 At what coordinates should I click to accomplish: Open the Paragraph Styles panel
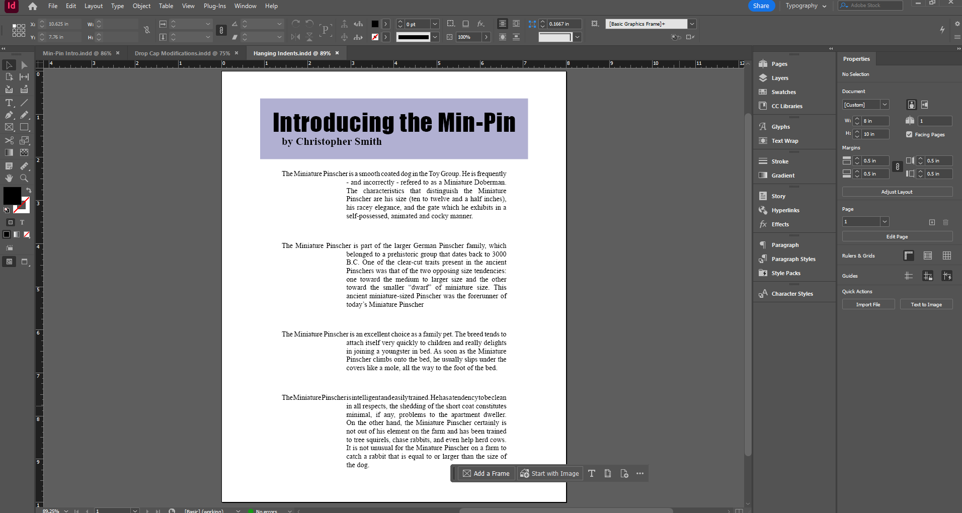793,259
